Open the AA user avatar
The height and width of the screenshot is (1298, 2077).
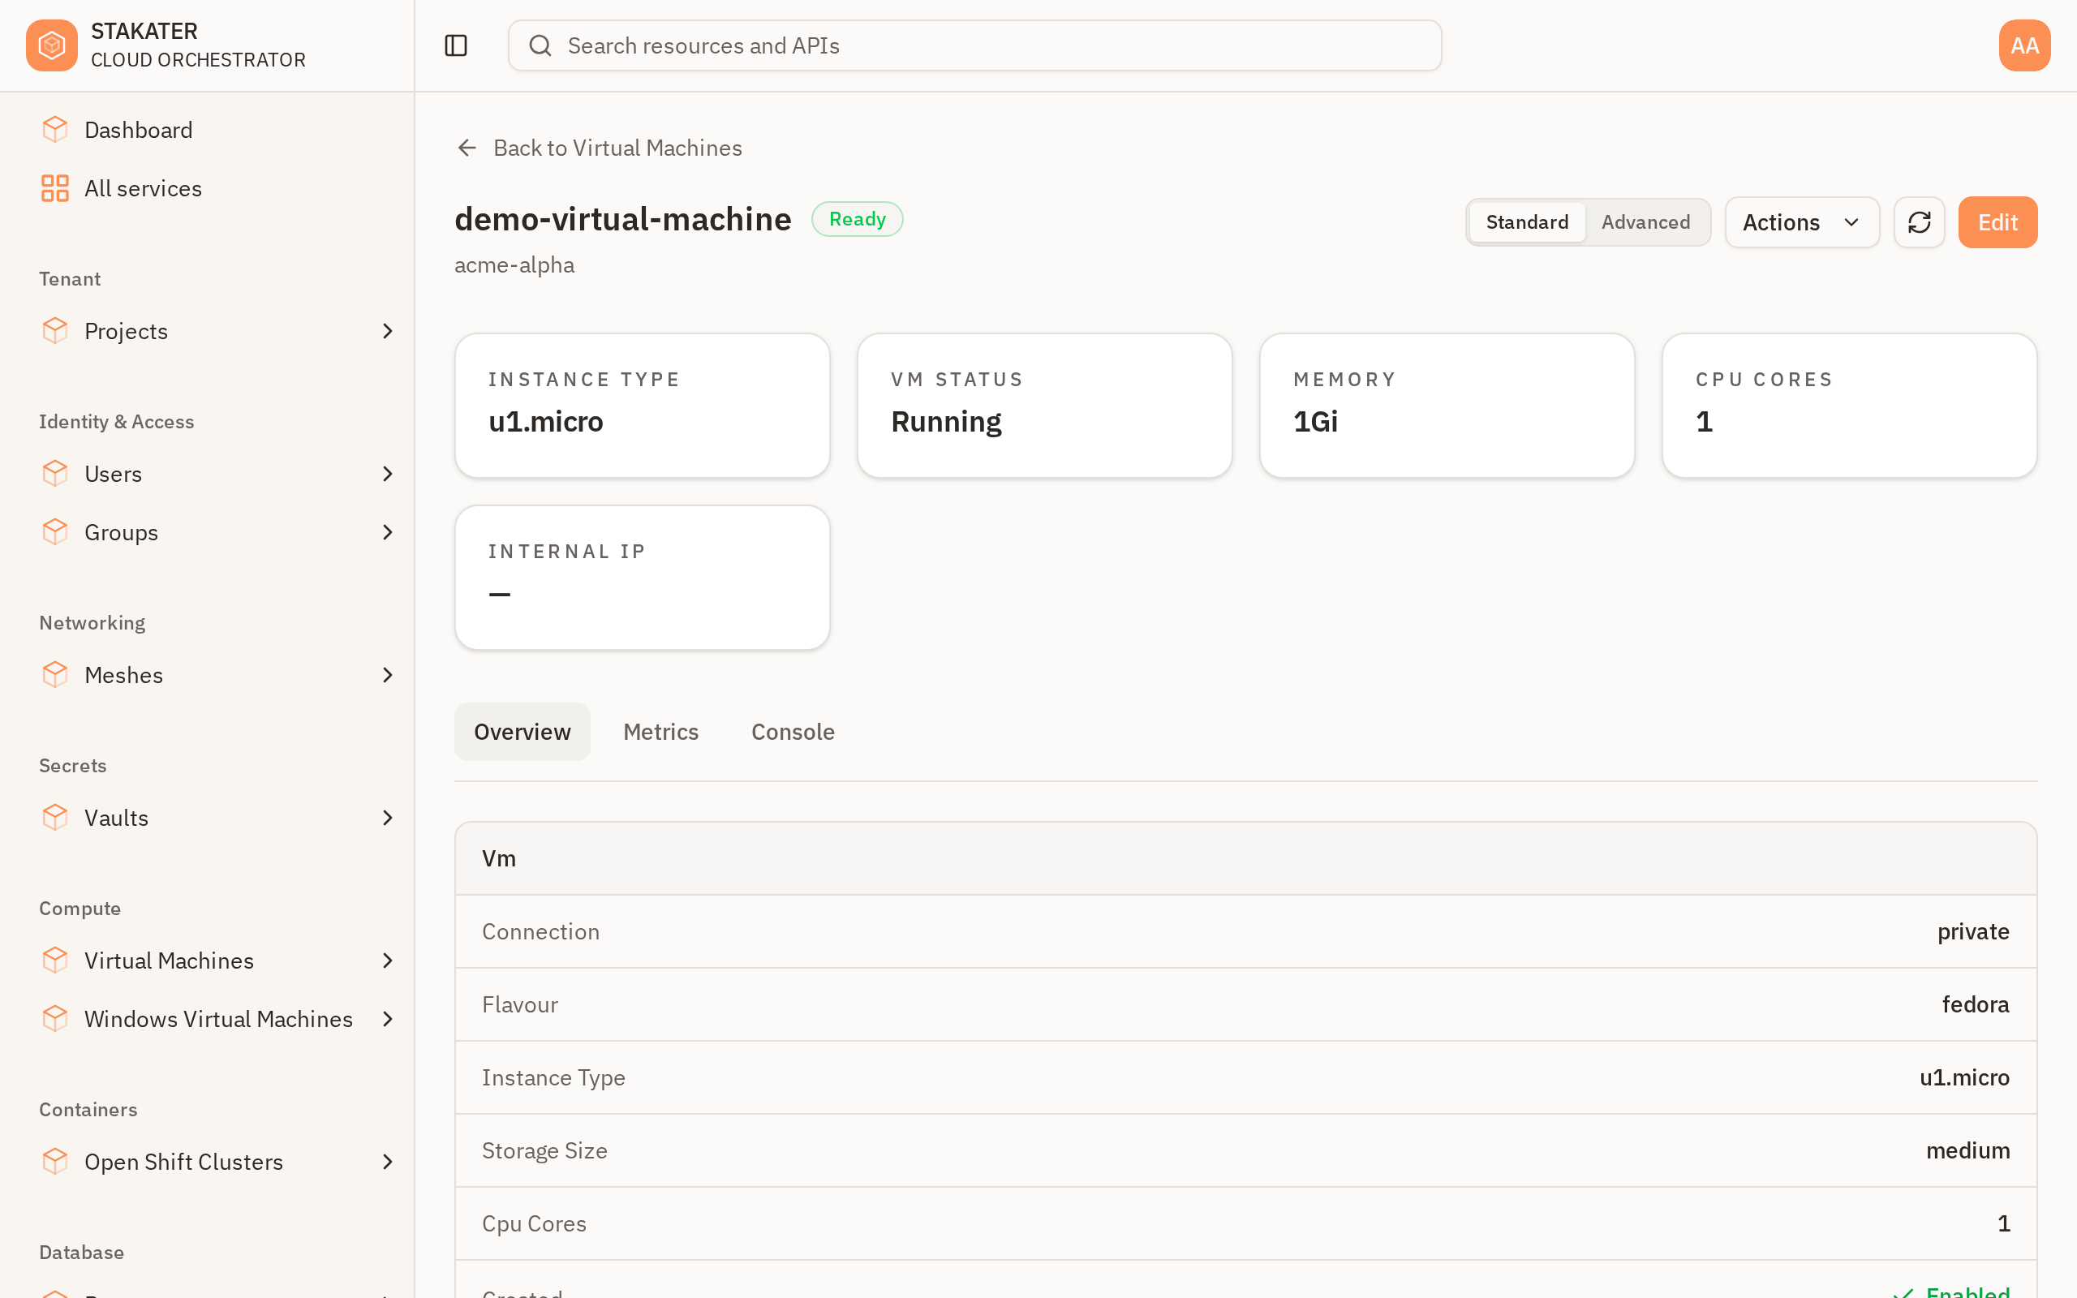pos(2023,45)
